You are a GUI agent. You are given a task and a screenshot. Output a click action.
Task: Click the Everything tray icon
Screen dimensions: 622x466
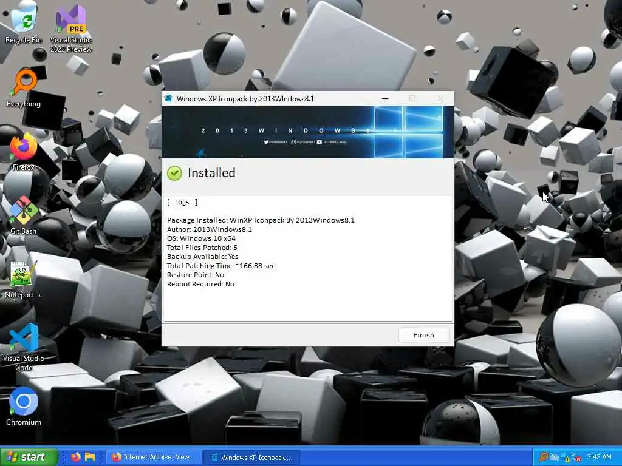pos(543,458)
